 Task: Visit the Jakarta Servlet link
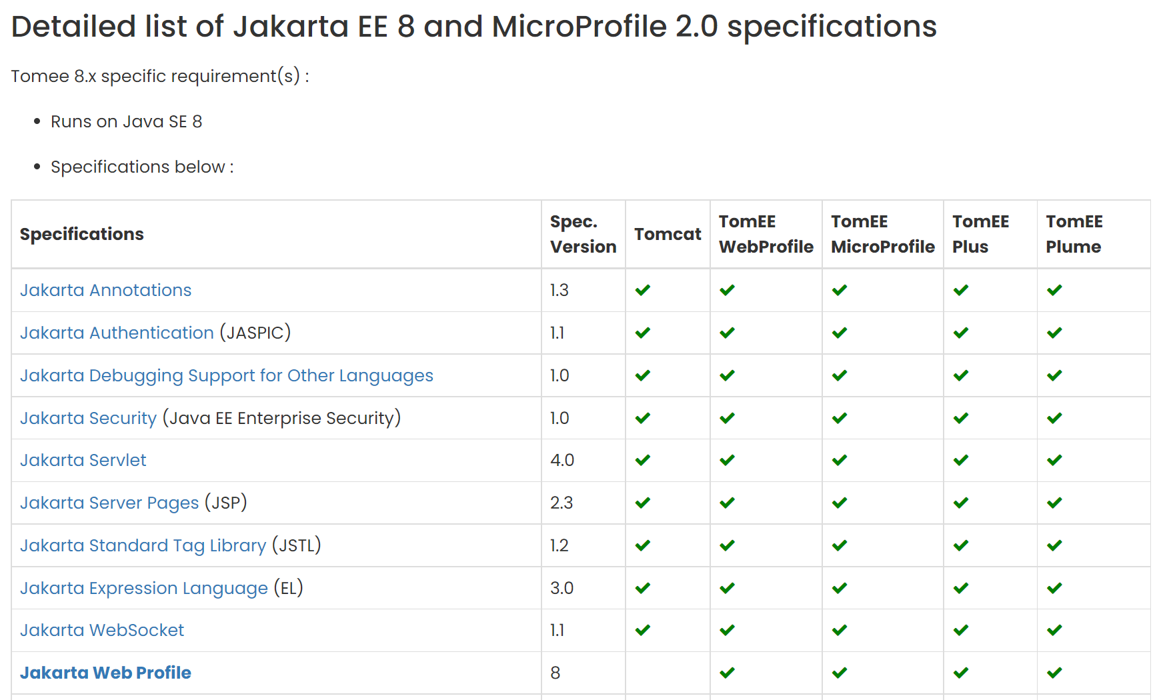pos(83,460)
